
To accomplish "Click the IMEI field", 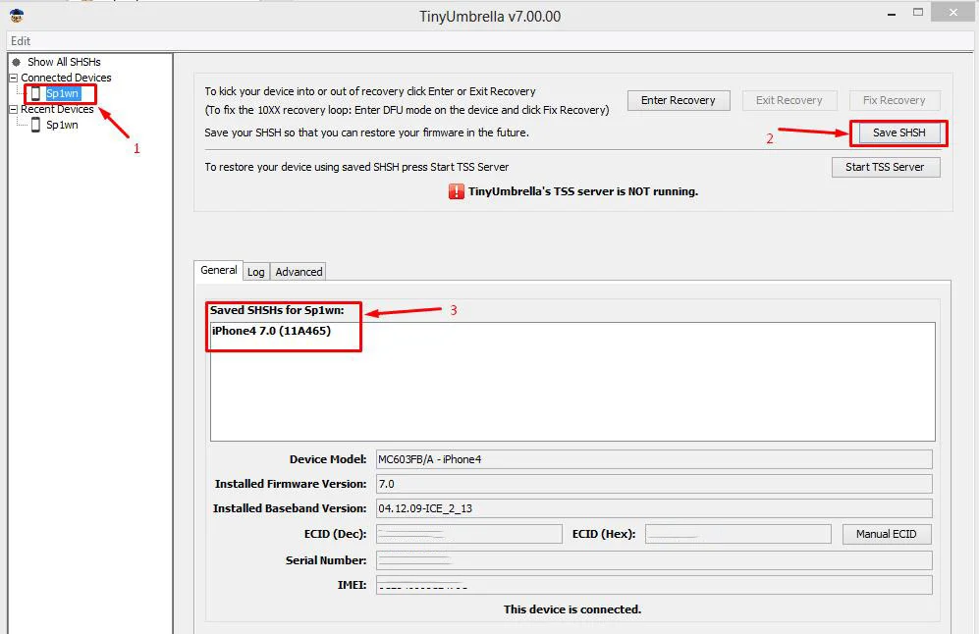I will pos(654,585).
